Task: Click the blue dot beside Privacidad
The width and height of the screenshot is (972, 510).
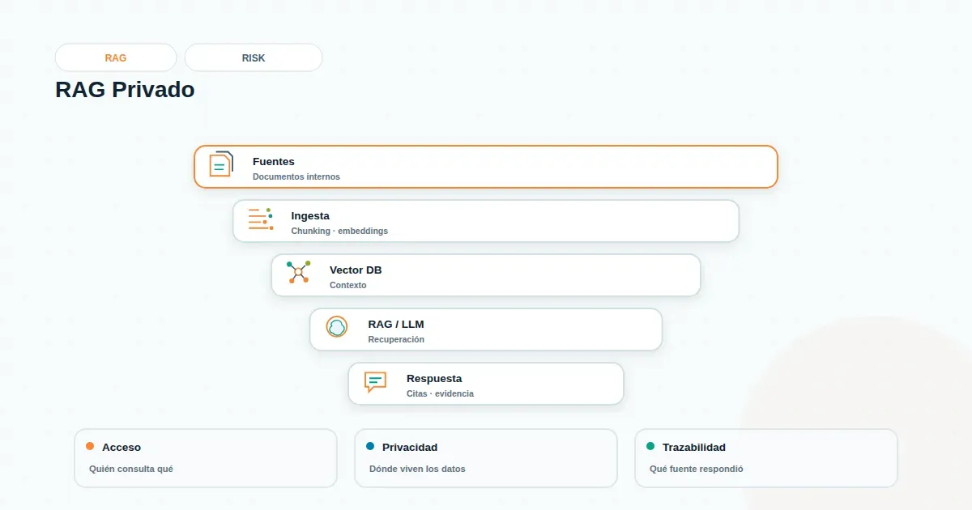Action: (x=370, y=446)
